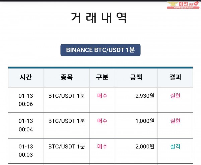Select 매수 in the 00:06 row
Image resolution: width=201 pixels, height=165 pixels.
(102, 96)
